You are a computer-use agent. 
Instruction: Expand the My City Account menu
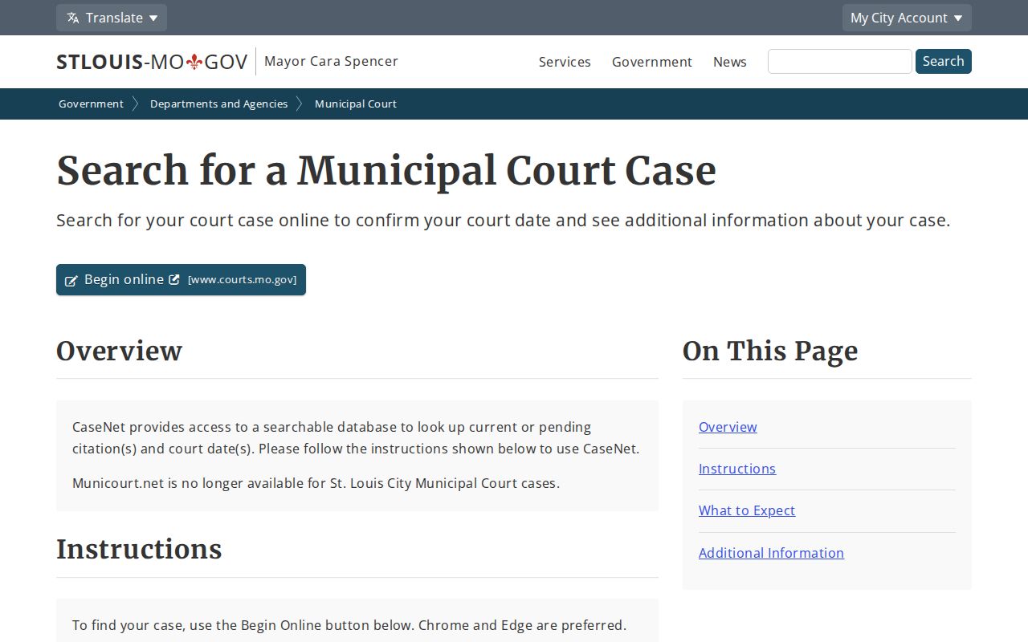907,18
